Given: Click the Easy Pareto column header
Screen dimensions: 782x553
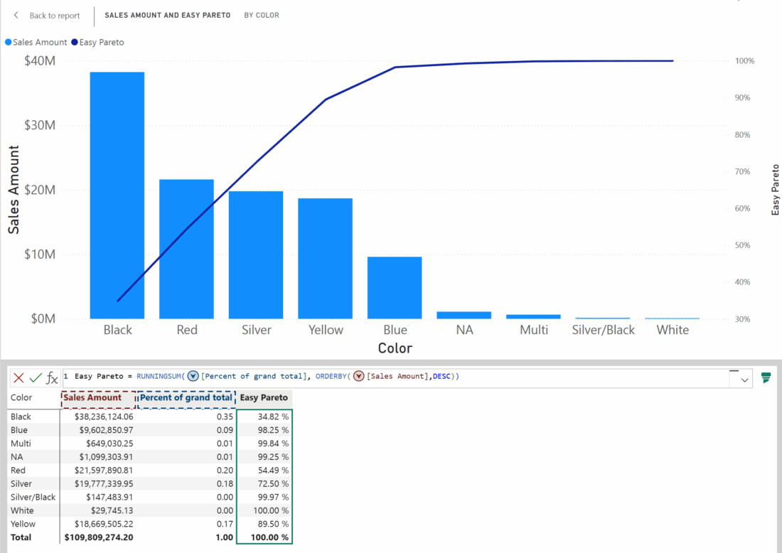Looking at the screenshot, I should click(264, 397).
